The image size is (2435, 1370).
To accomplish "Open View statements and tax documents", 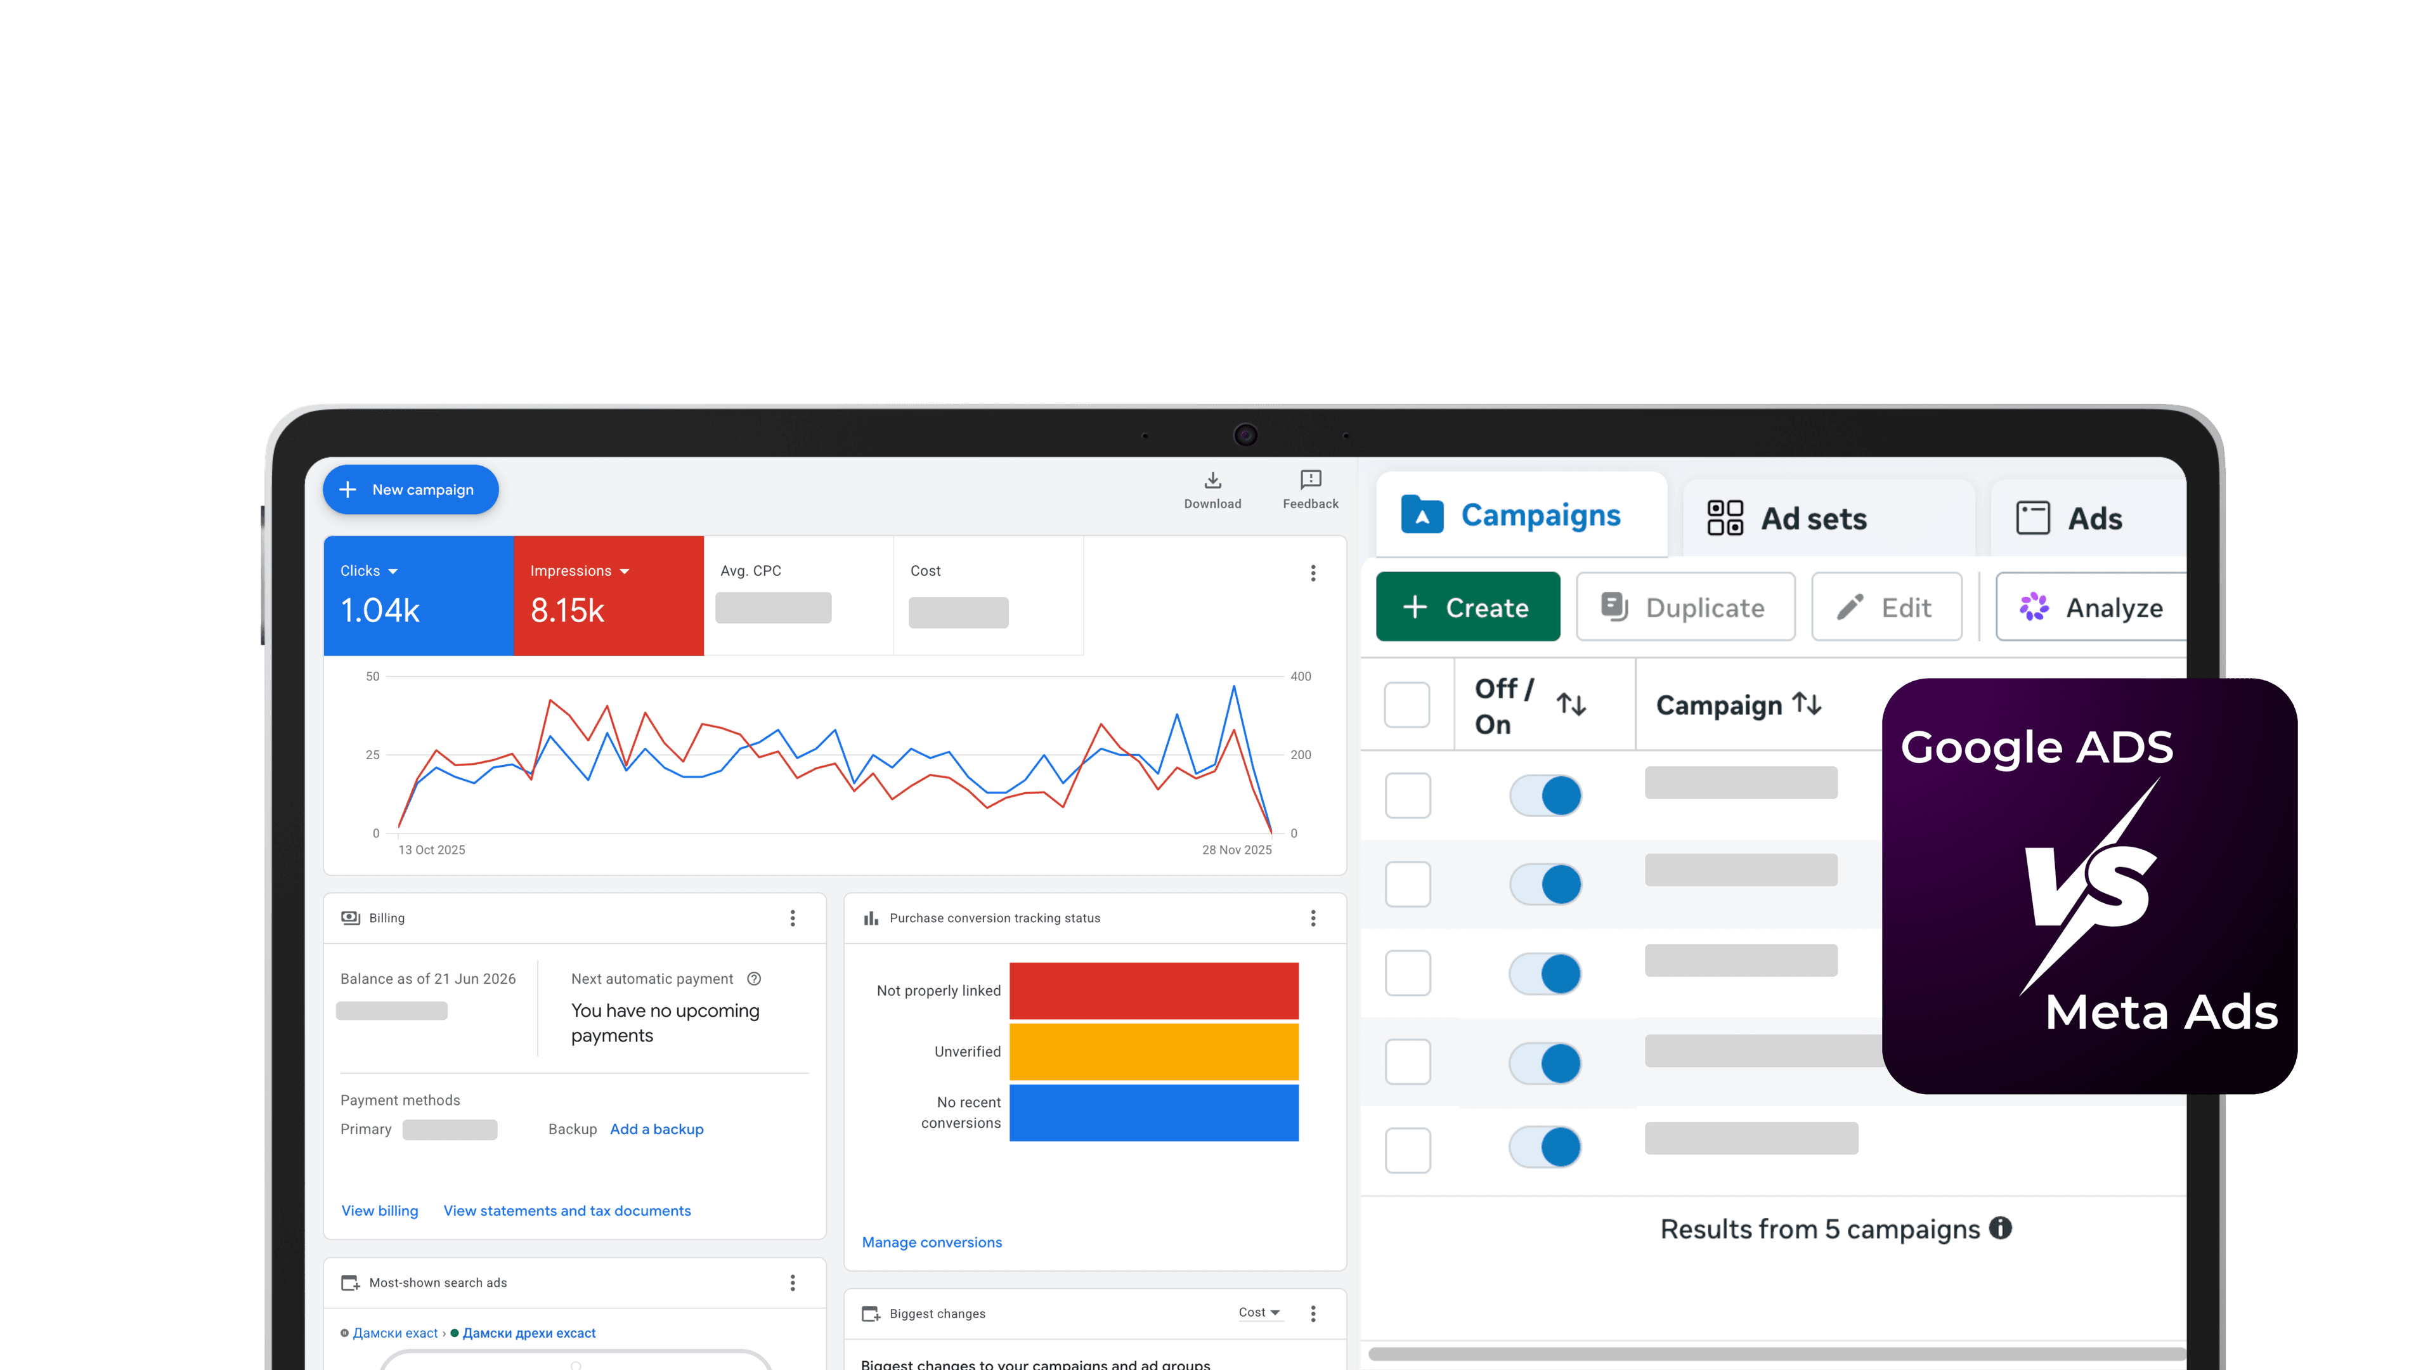I will pyautogui.click(x=567, y=1211).
